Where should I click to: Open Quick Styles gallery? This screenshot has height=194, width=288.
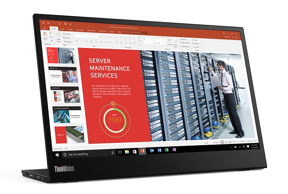pyautogui.click(x=176, y=43)
